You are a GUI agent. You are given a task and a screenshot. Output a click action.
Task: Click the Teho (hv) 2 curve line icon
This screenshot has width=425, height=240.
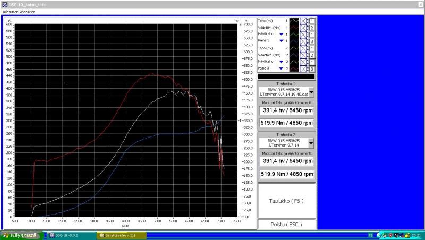pyautogui.click(x=294, y=48)
